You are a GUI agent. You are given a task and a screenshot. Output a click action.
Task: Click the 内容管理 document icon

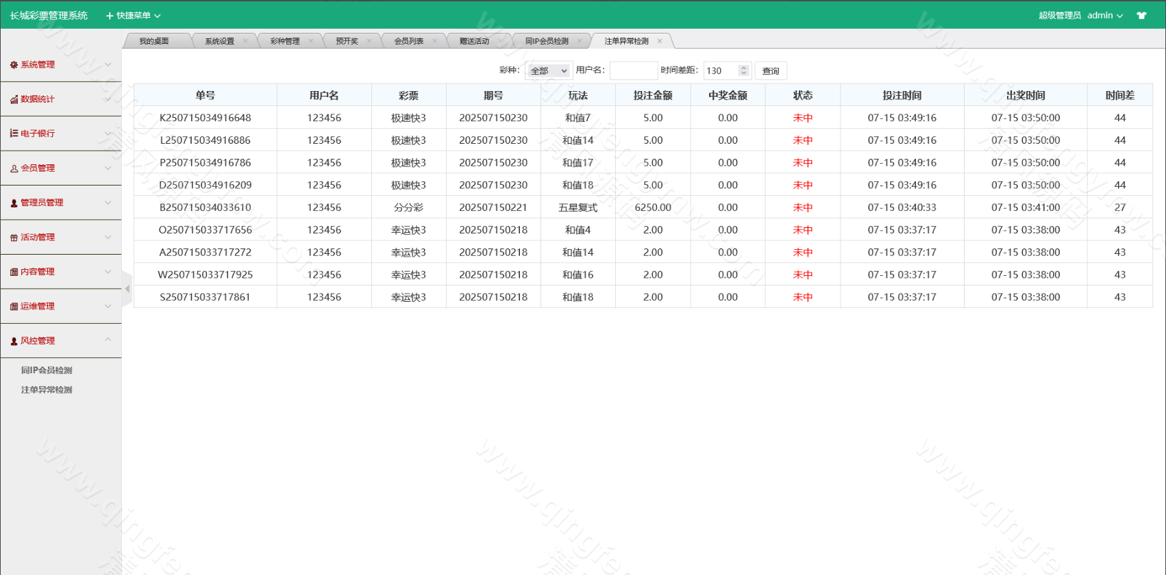click(14, 272)
